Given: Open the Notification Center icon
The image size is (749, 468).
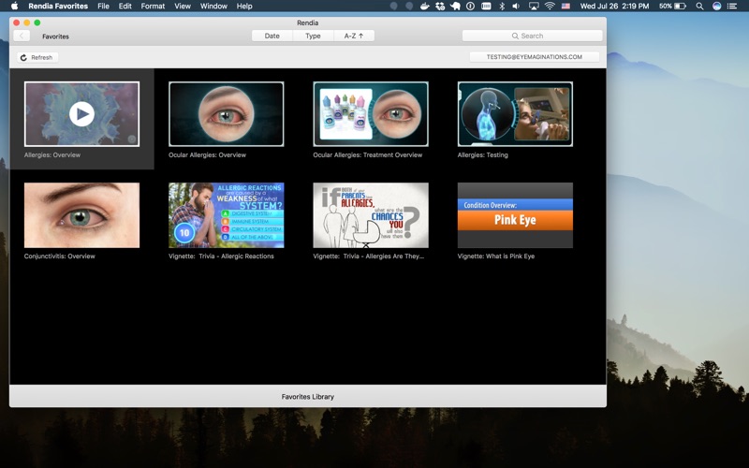Looking at the screenshot, I should point(732,7).
